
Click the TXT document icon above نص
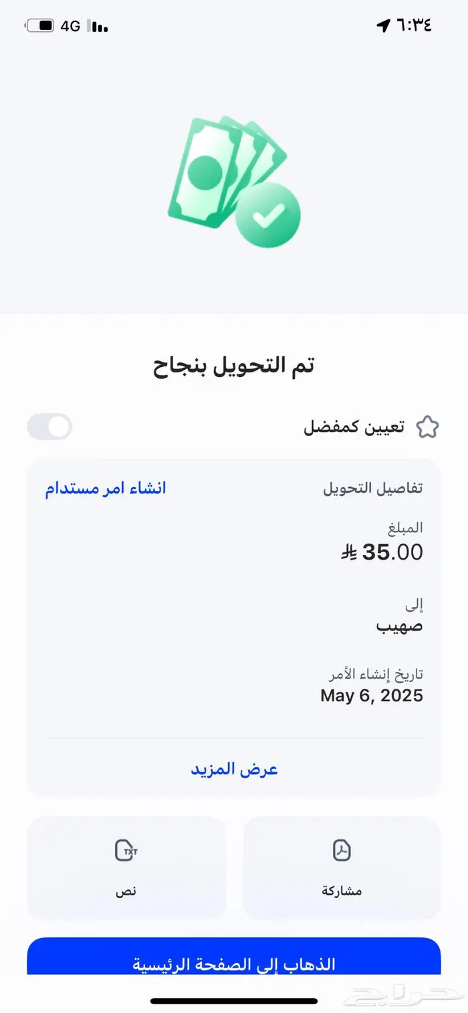127,851
